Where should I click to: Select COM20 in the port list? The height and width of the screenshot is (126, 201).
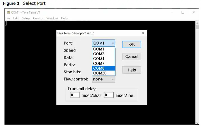coord(104,73)
